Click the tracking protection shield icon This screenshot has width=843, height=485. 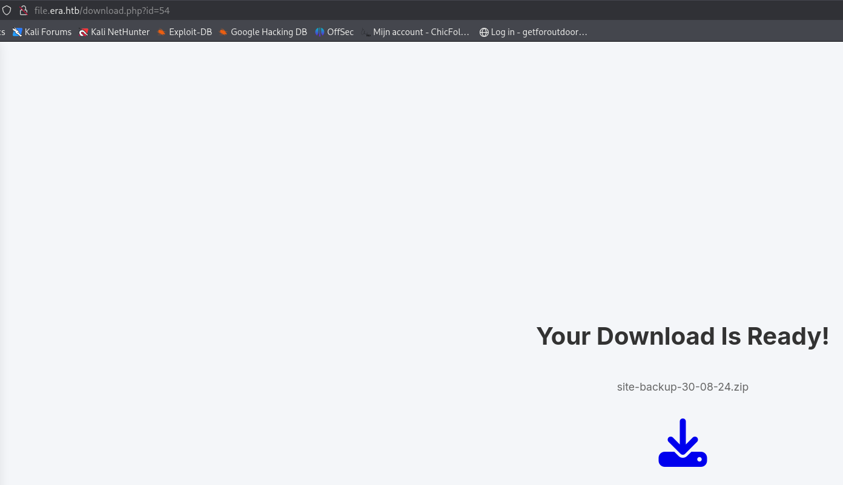tap(7, 10)
